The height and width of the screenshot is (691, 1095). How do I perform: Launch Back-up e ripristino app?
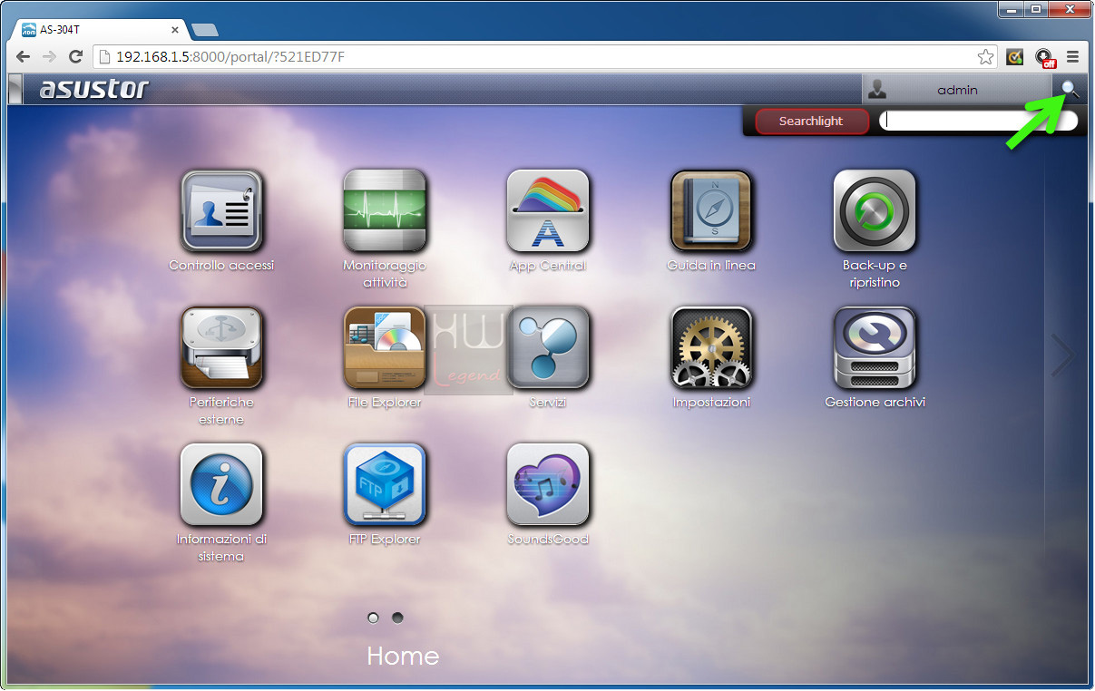click(x=875, y=210)
